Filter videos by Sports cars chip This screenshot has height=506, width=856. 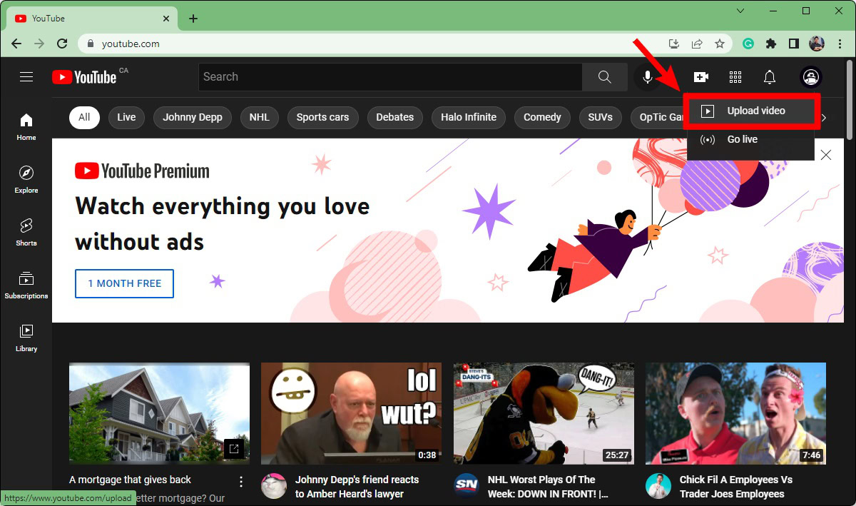pyautogui.click(x=322, y=117)
